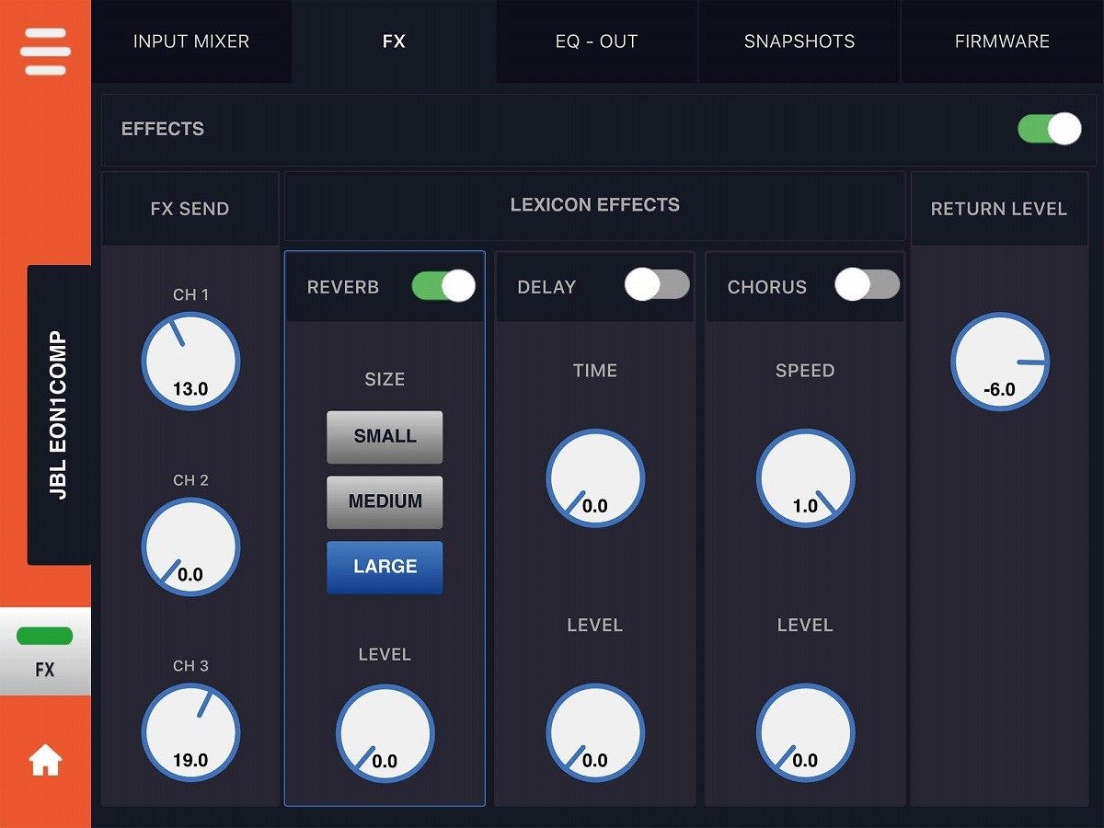Click the CH 1 label

pos(190,294)
